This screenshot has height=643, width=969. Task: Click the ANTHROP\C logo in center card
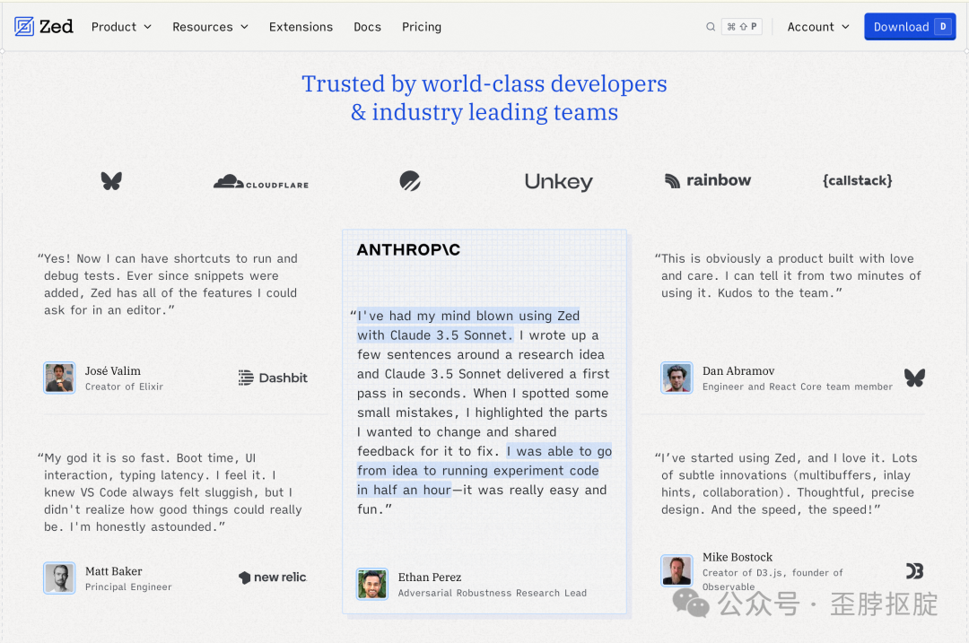tap(408, 249)
